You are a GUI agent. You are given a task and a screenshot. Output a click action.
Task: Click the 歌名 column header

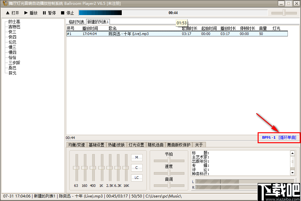[x=112, y=28]
